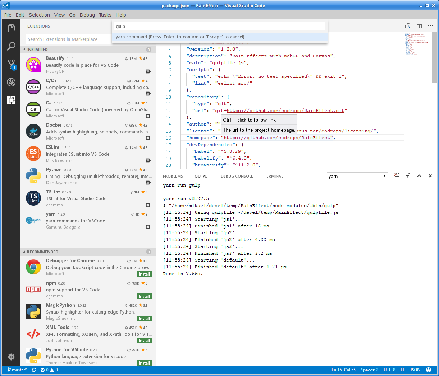
Task: Open the Search view in activity bar
Action: [11, 46]
